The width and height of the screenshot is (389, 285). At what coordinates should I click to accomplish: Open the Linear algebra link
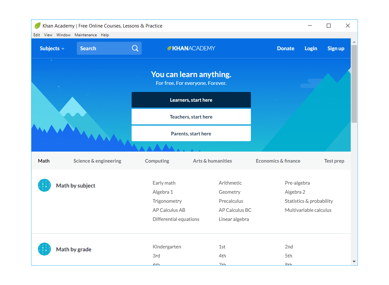point(234,219)
